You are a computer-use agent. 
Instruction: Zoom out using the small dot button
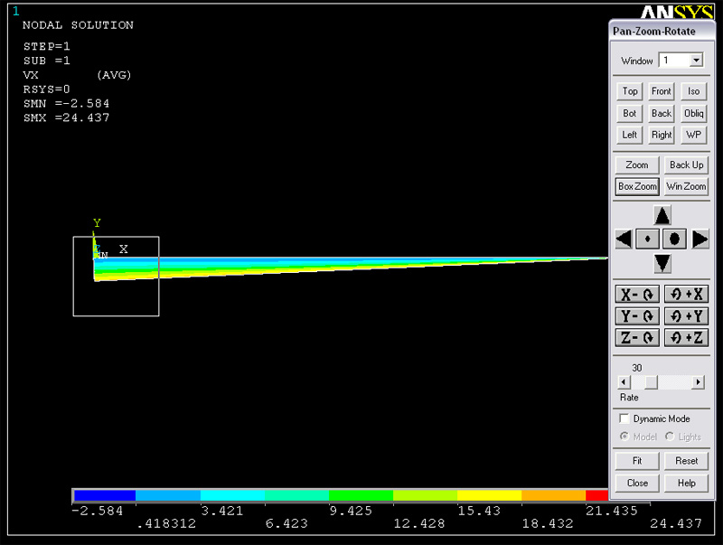(647, 239)
